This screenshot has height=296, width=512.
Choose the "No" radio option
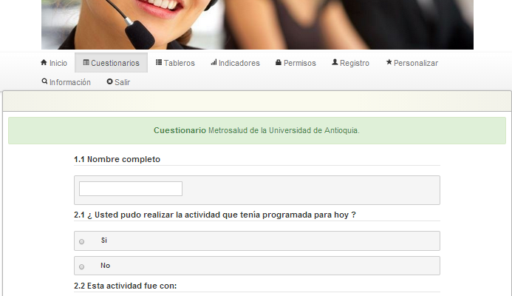click(81, 266)
